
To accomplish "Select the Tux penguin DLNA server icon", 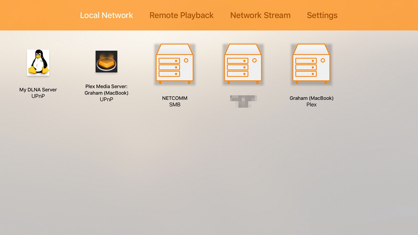I will point(38,63).
